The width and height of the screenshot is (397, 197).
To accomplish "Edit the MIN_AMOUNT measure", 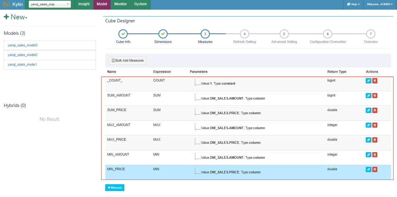I will point(369,155).
